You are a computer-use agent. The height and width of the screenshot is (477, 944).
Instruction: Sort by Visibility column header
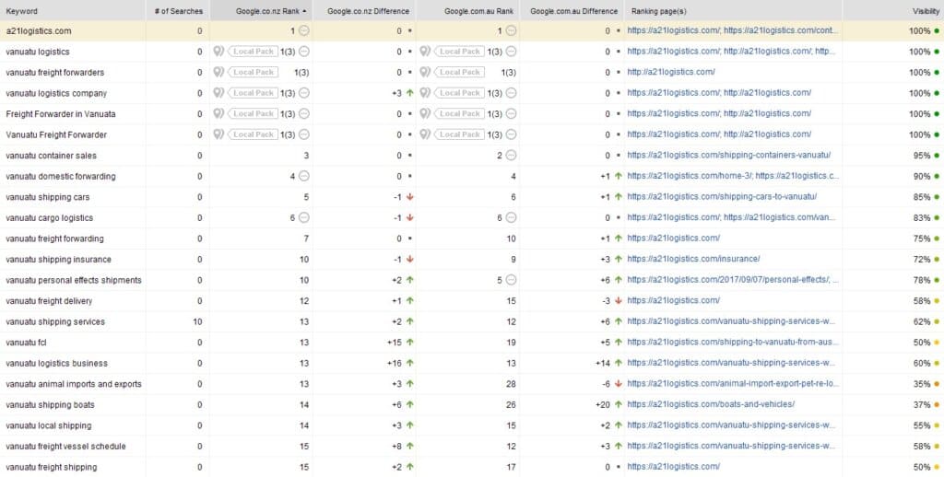pos(893,11)
